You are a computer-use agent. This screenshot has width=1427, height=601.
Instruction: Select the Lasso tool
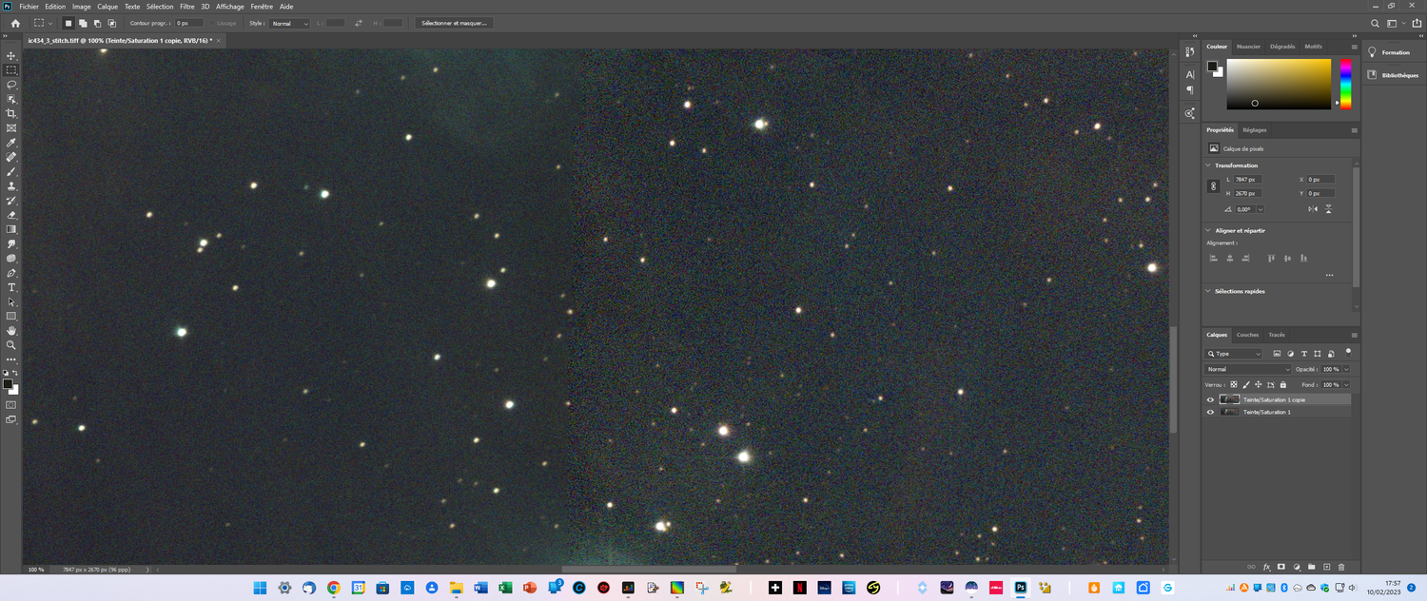(11, 85)
